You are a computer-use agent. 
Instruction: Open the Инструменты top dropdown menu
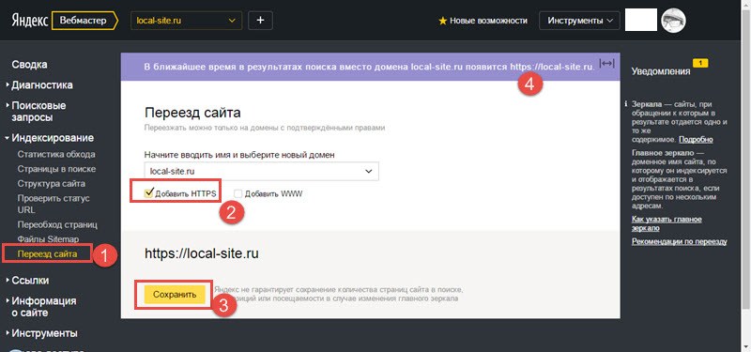[579, 21]
